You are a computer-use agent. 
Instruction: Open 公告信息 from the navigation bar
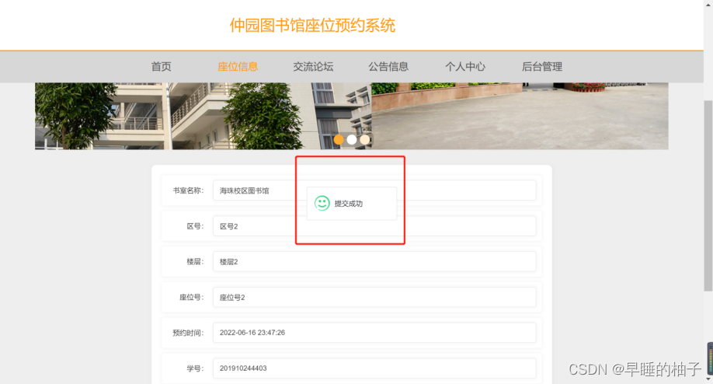click(x=388, y=66)
